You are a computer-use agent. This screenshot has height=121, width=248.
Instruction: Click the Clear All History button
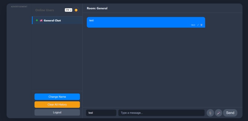pyautogui.click(x=57, y=105)
